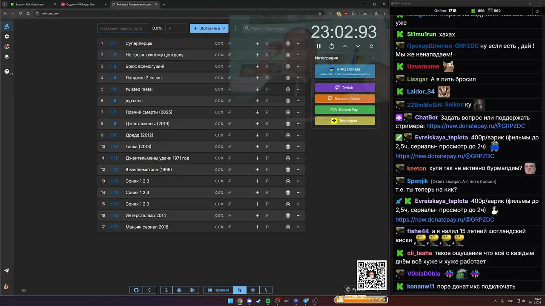Delete the Суперперцы lot
The image size is (545, 306).
click(x=288, y=43)
